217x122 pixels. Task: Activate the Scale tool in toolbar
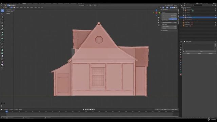pos(2,23)
